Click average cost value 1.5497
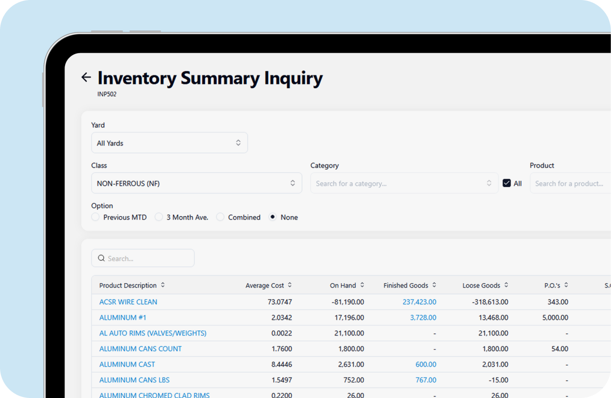Screen dimensions: 611x398 point(282,380)
